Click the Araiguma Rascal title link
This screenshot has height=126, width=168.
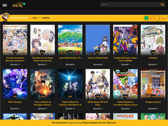(153, 102)
